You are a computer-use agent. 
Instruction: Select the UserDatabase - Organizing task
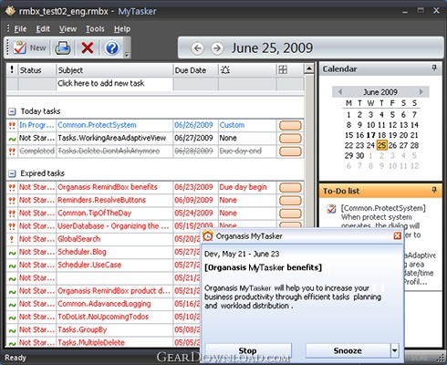(x=113, y=226)
